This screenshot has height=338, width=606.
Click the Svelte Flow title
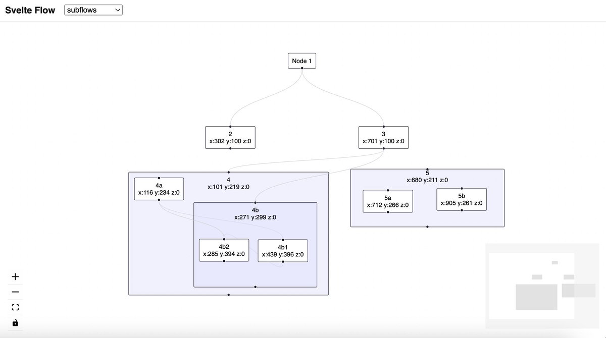pyautogui.click(x=30, y=10)
